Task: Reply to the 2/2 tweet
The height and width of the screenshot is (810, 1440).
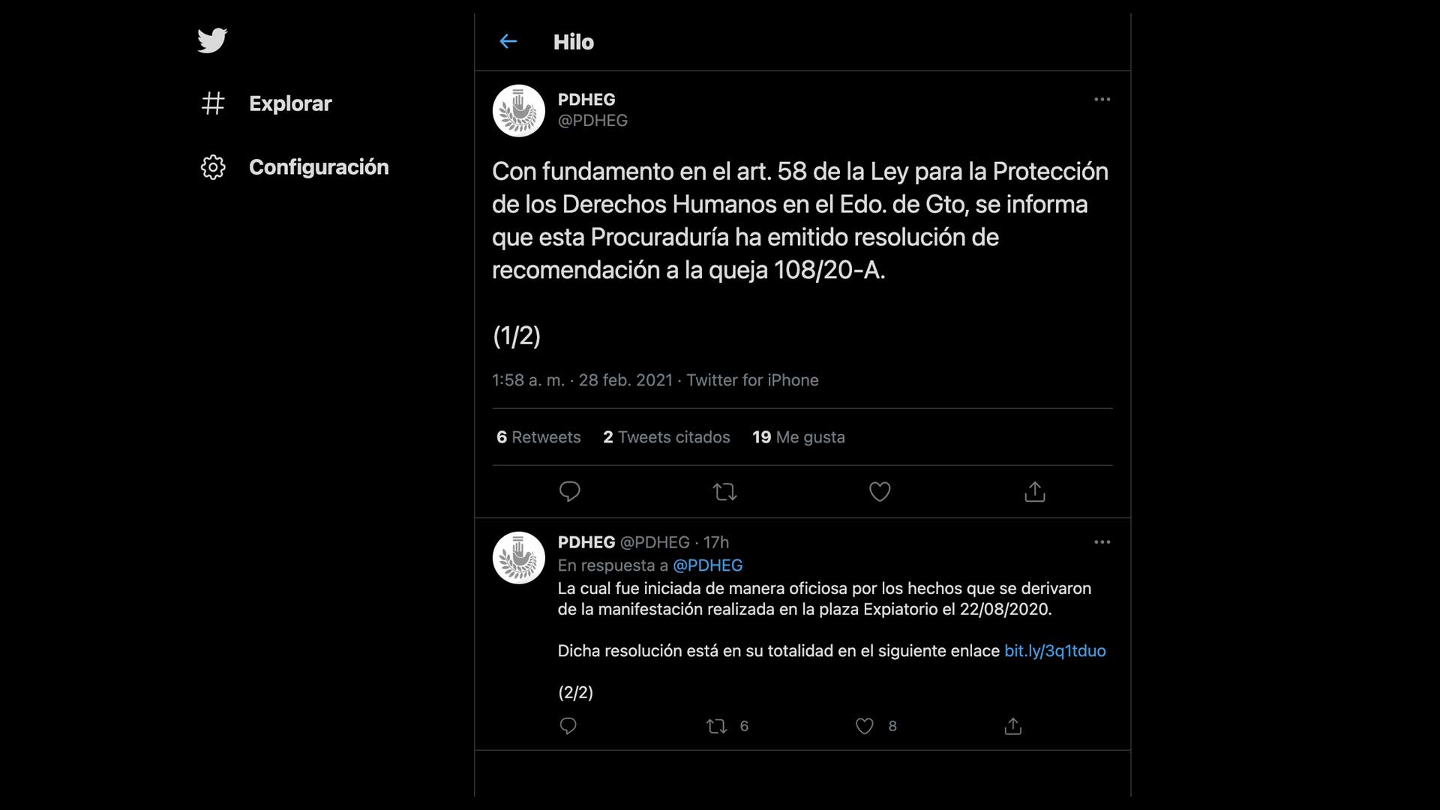Action: [x=568, y=726]
